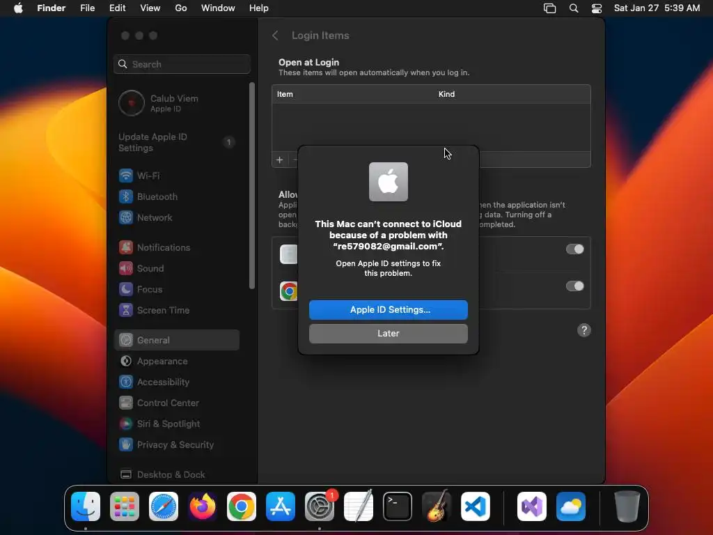Open Privacy & Security settings

[x=176, y=445]
